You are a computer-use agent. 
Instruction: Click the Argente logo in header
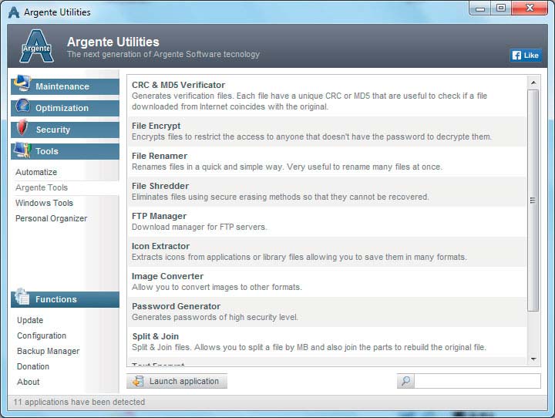tap(36, 46)
